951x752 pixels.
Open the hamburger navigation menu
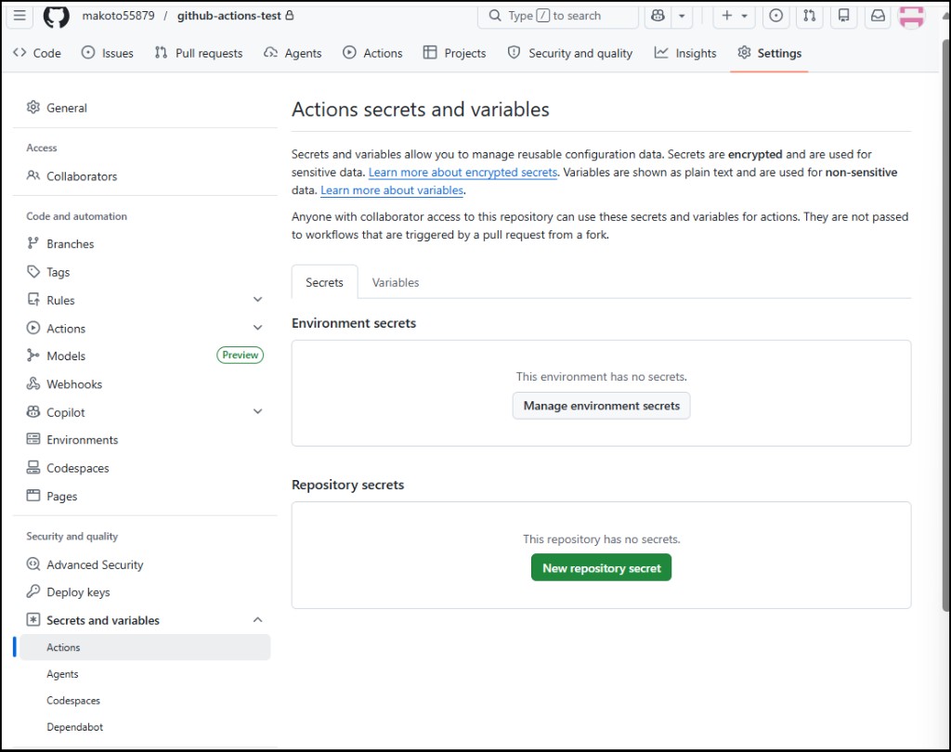pos(20,15)
